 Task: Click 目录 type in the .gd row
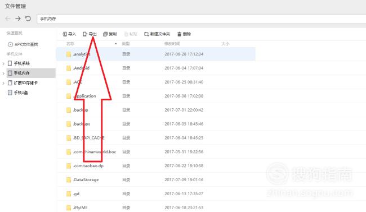tap(126, 193)
